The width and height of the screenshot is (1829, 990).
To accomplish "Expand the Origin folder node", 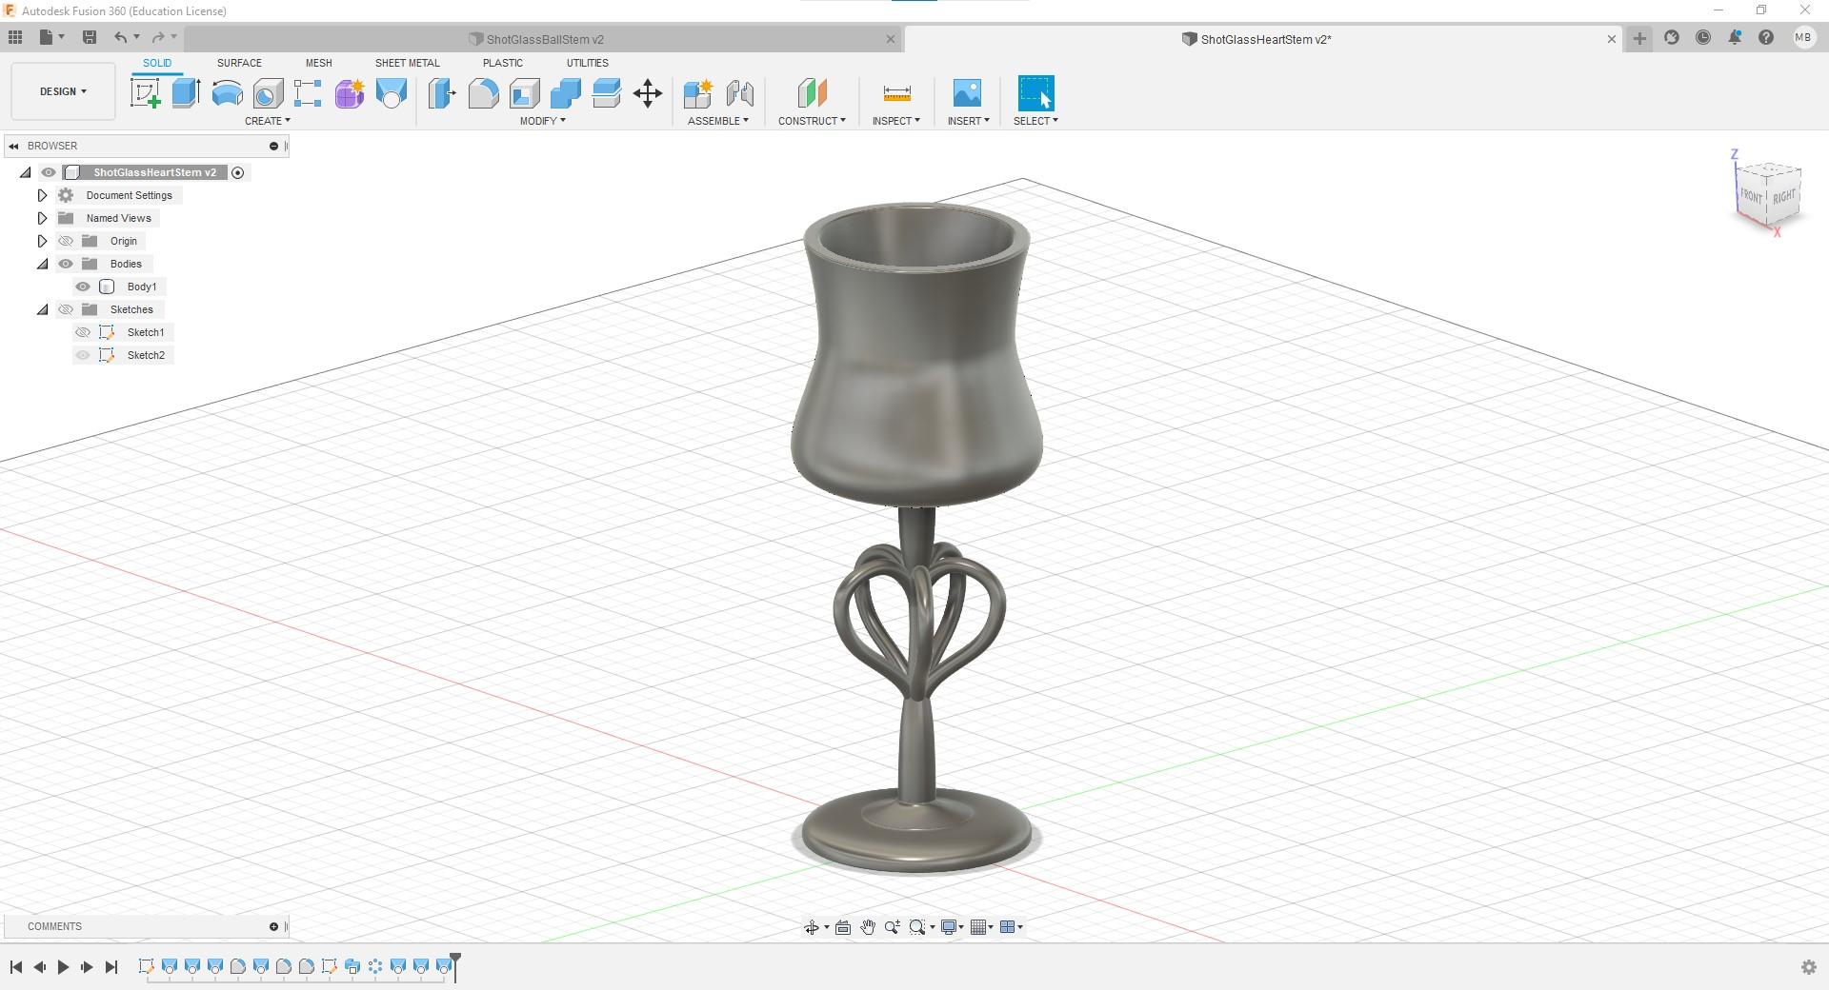I will coord(42,241).
